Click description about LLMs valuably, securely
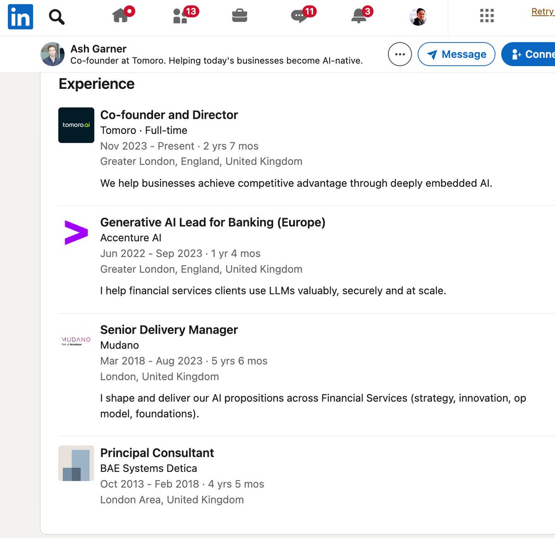Screen dimensions: 555x538 click(x=273, y=291)
